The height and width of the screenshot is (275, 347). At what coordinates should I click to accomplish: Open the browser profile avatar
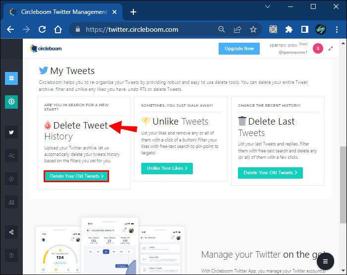tap(320, 29)
